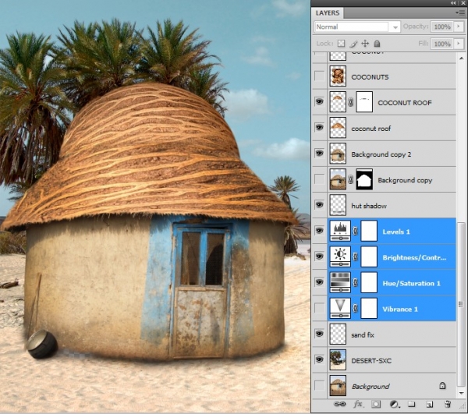468x414 pixels.
Task: Show the locked Background layer
Action: click(x=319, y=386)
